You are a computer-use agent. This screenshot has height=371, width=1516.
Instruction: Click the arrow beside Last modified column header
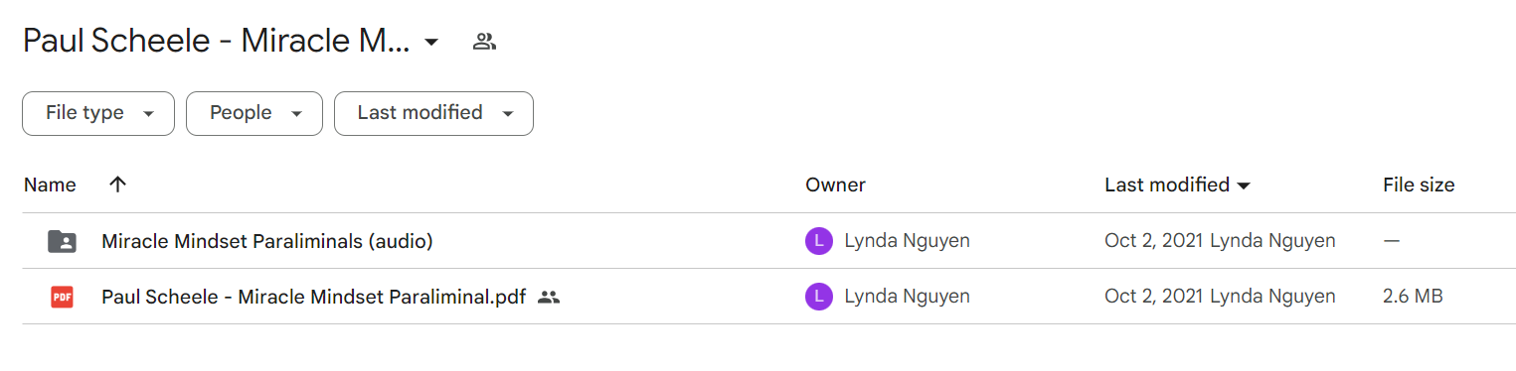click(x=1244, y=185)
